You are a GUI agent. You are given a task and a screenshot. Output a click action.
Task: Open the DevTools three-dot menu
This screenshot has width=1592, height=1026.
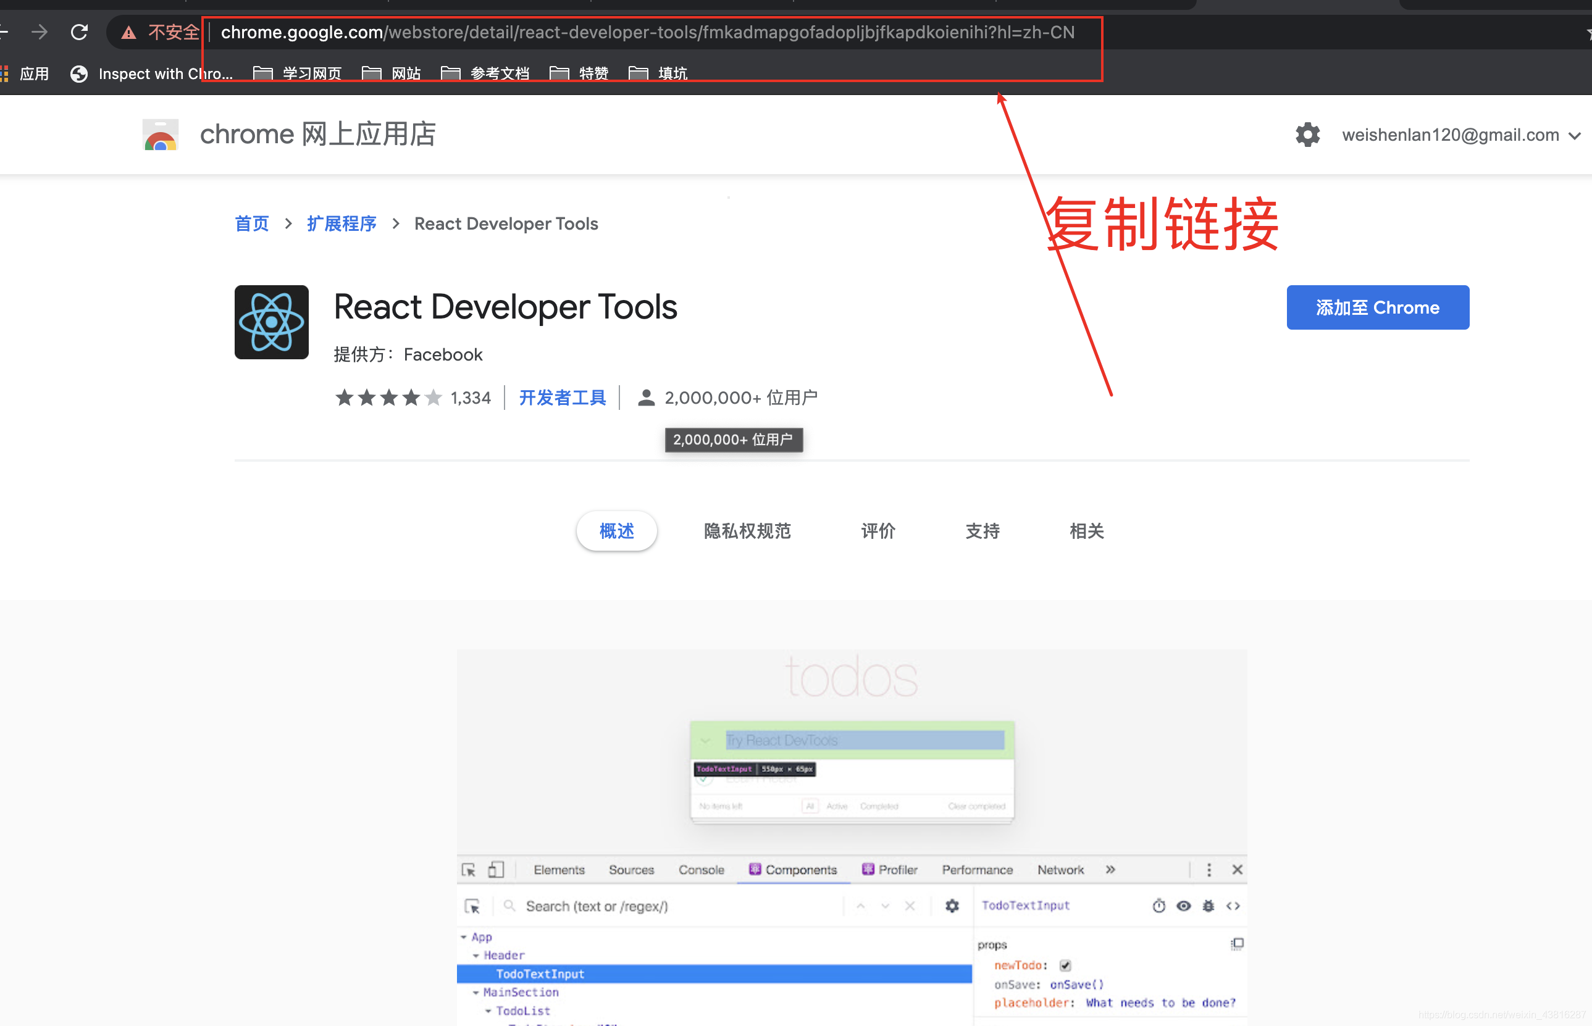(x=1209, y=870)
